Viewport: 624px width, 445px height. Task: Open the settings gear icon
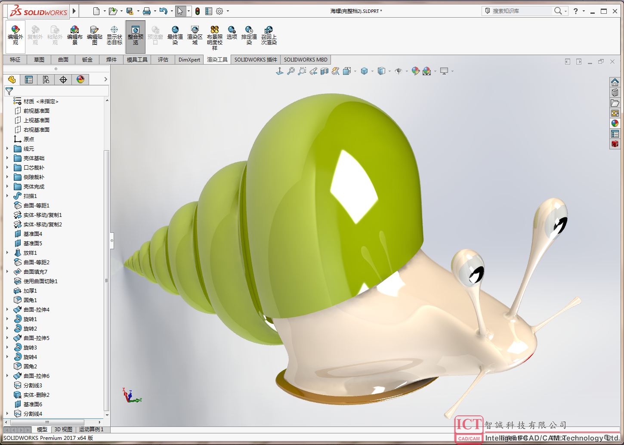pos(219,11)
